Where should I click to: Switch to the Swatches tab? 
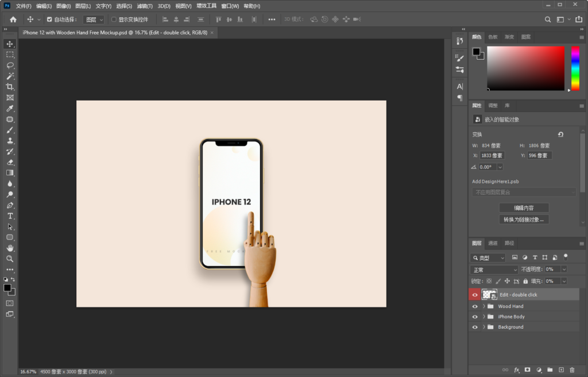click(x=493, y=37)
